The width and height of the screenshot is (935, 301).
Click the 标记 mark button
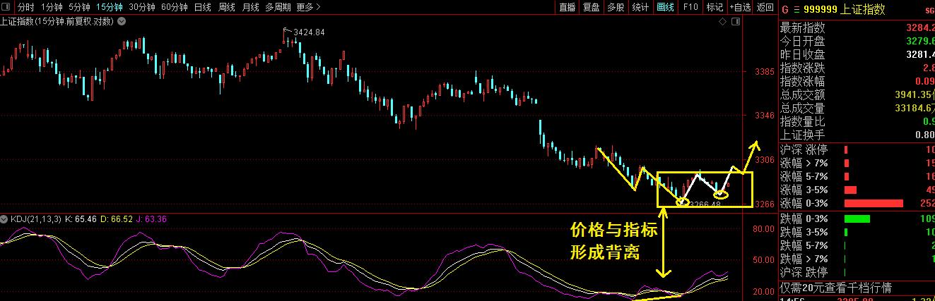click(x=715, y=7)
